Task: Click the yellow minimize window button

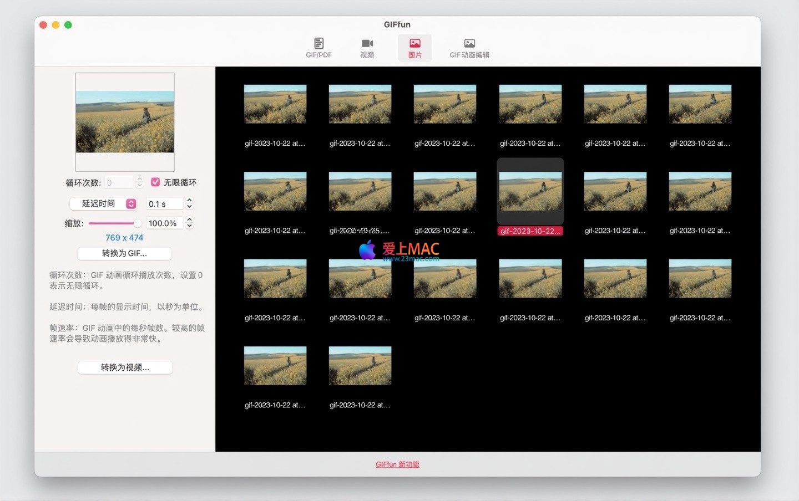Action: tap(55, 25)
